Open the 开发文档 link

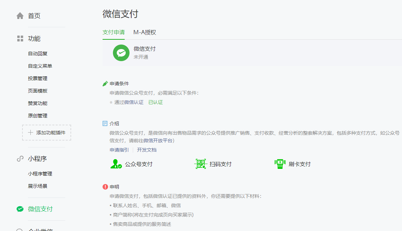click(x=147, y=150)
